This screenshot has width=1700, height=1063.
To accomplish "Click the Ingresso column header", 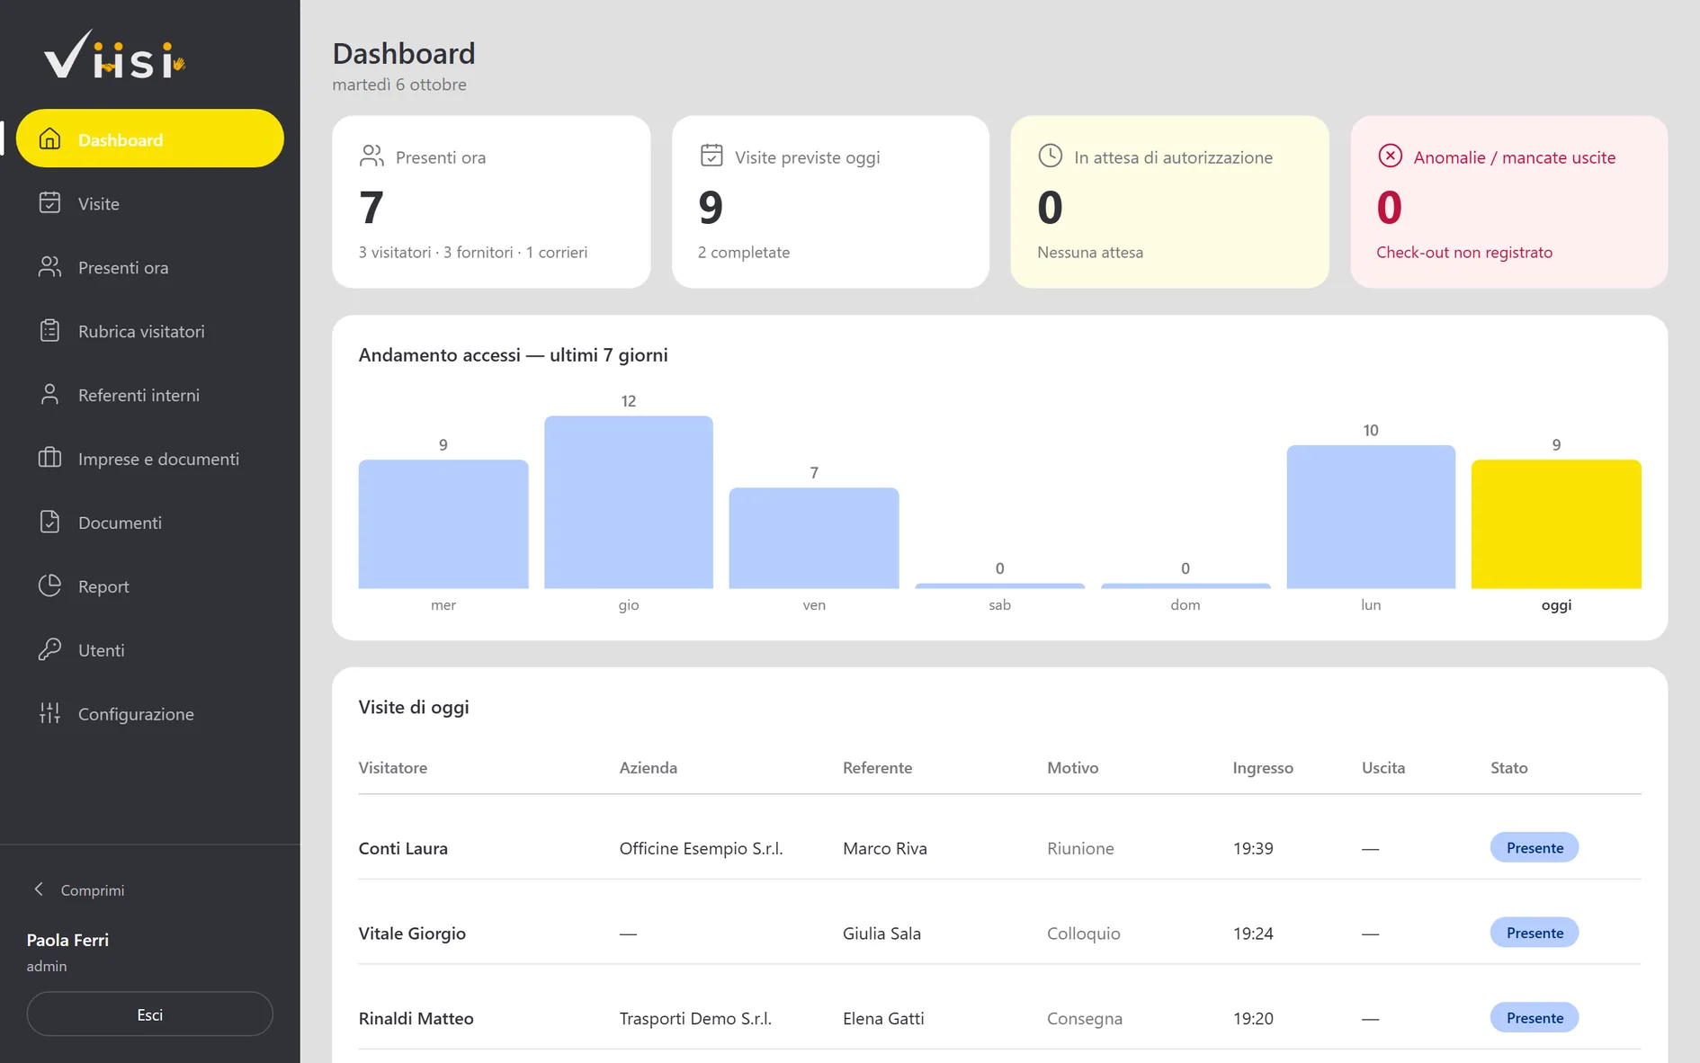I will coord(1263,768).
